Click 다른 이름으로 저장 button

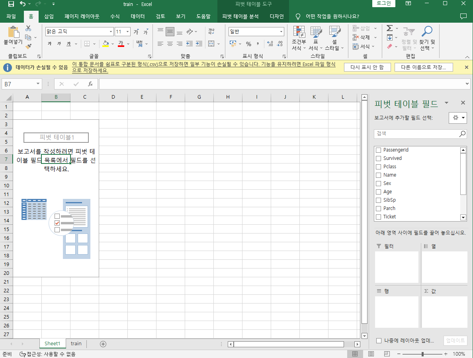(x=424, y=67)
